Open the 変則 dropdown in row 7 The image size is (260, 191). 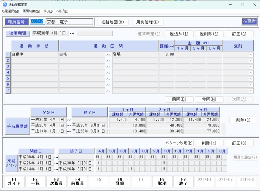[x=251, y=91]
